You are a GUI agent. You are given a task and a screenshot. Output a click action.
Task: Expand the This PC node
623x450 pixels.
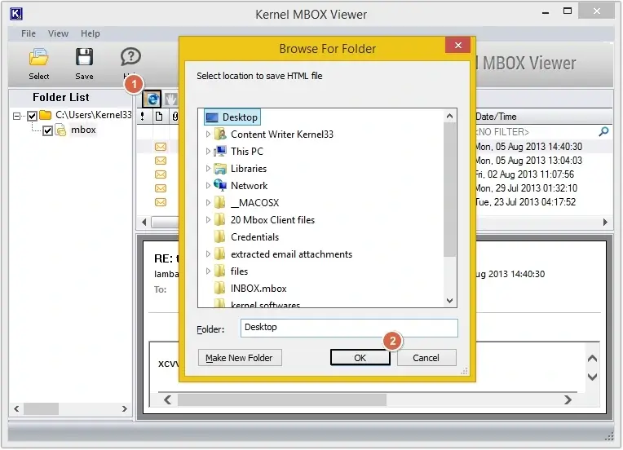208,152
